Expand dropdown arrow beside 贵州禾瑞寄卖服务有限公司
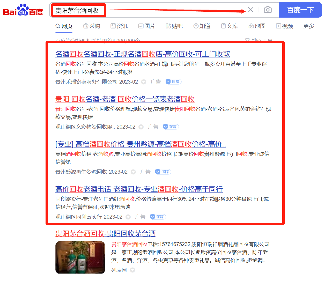This screenshot has height=281, width=332. [x=144, y=82]
